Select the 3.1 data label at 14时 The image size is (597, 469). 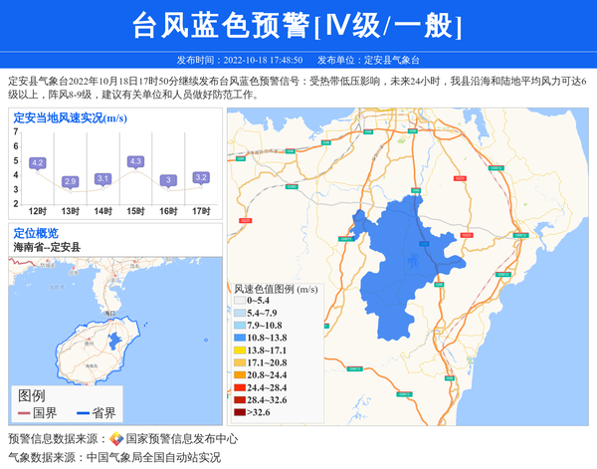pos(102,178)
